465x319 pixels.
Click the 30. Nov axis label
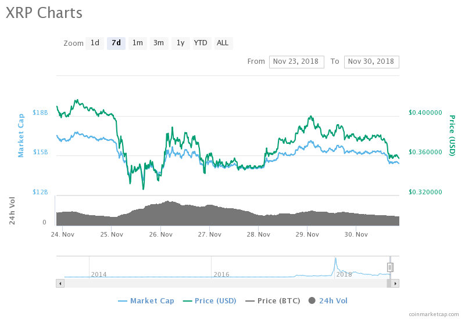[x=356, y=234]
